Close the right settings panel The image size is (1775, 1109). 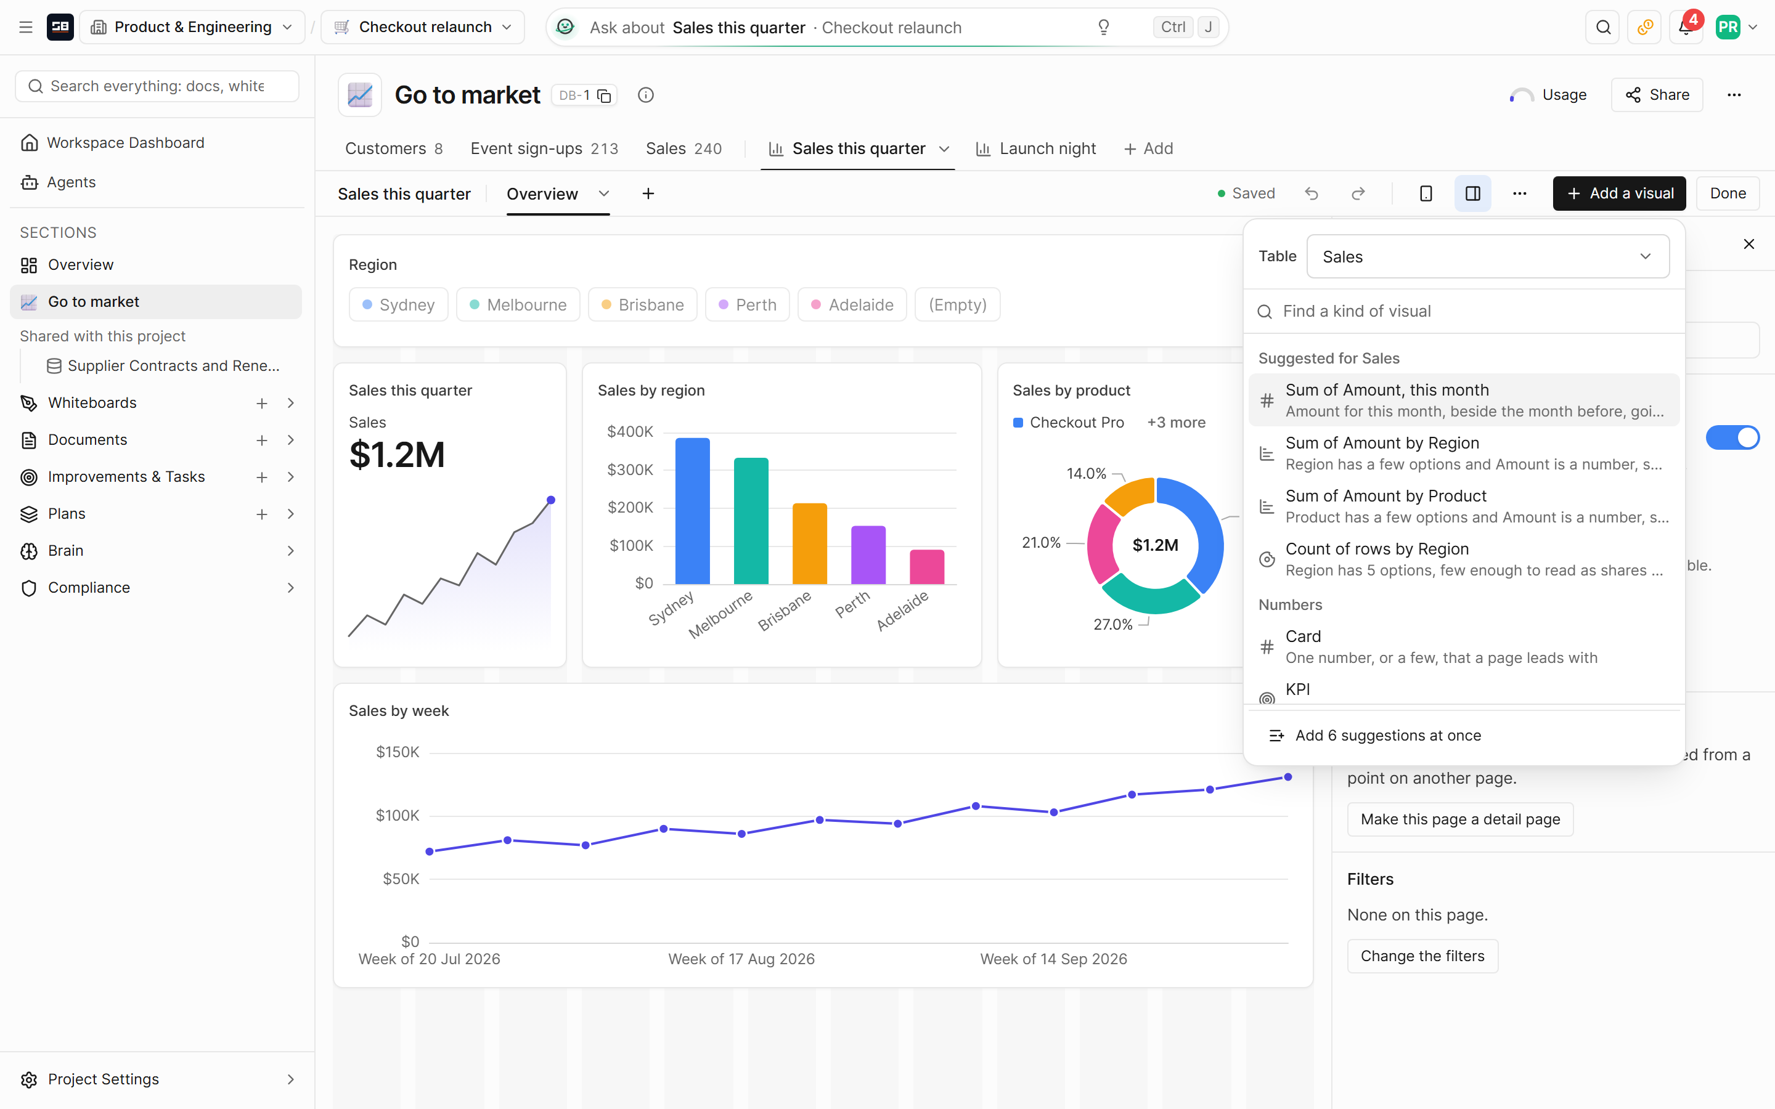(1749, 244)
